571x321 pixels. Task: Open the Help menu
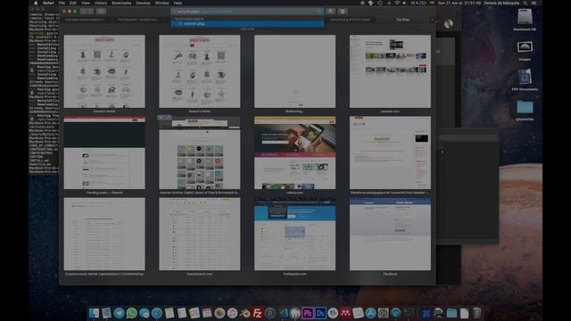pos(178,3)
